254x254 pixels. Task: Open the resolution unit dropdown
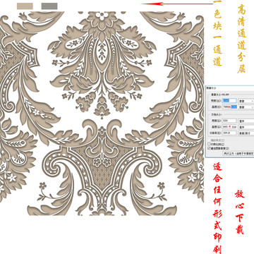point(246,133)
